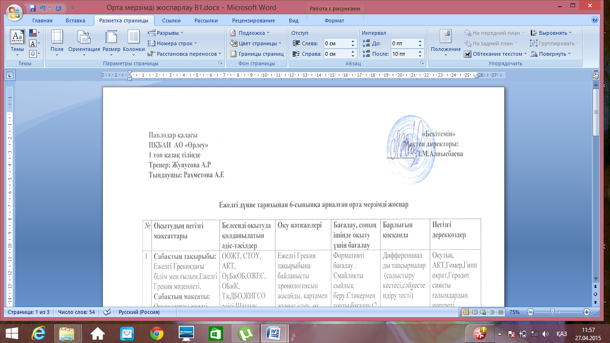The height and width of the screenshot is (343, 610).
Task: Open Размер paper size menu
Action: click(111, 43)
